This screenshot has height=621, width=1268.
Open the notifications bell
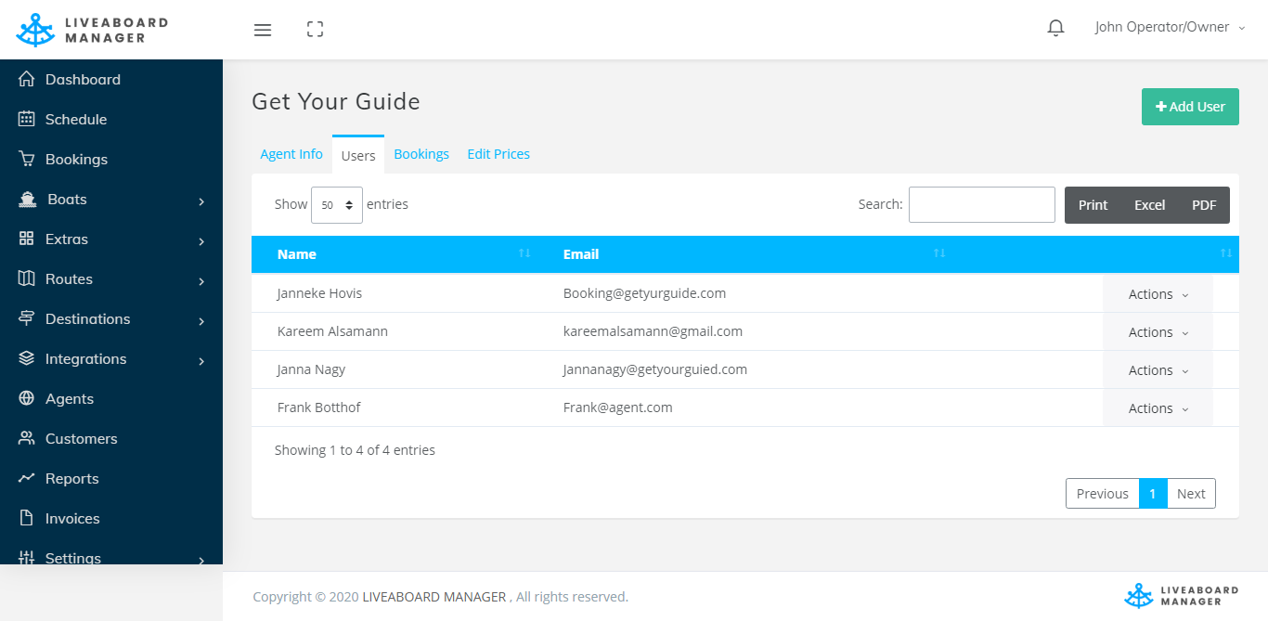point(1055,28)
